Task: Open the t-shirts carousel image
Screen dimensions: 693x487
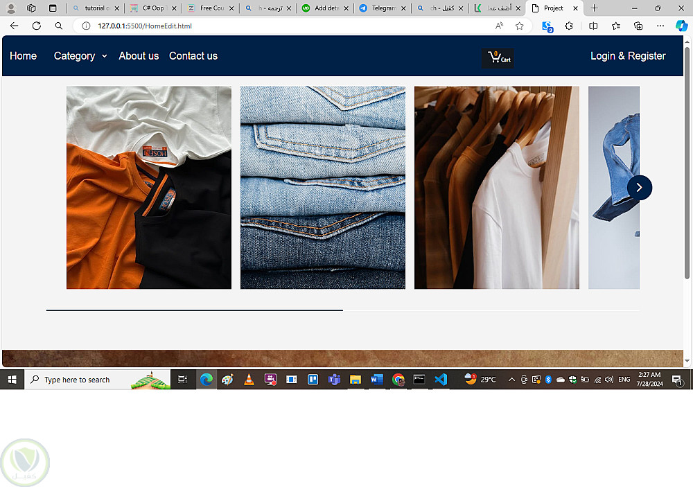Action: pos(149,187)
